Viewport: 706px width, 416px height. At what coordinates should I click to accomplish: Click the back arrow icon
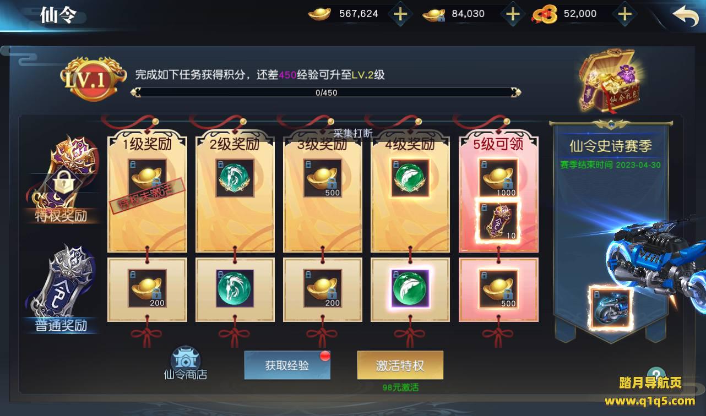(685, 16)
